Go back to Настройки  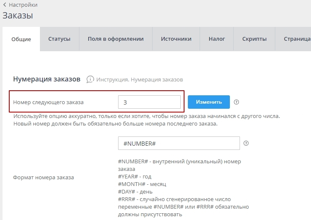click(23, 5)
